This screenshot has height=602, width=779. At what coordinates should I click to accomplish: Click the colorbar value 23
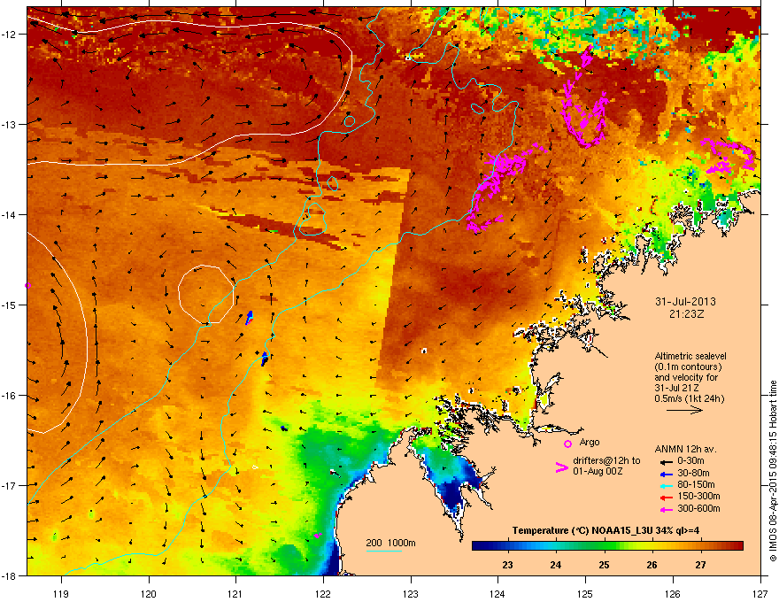507,565
